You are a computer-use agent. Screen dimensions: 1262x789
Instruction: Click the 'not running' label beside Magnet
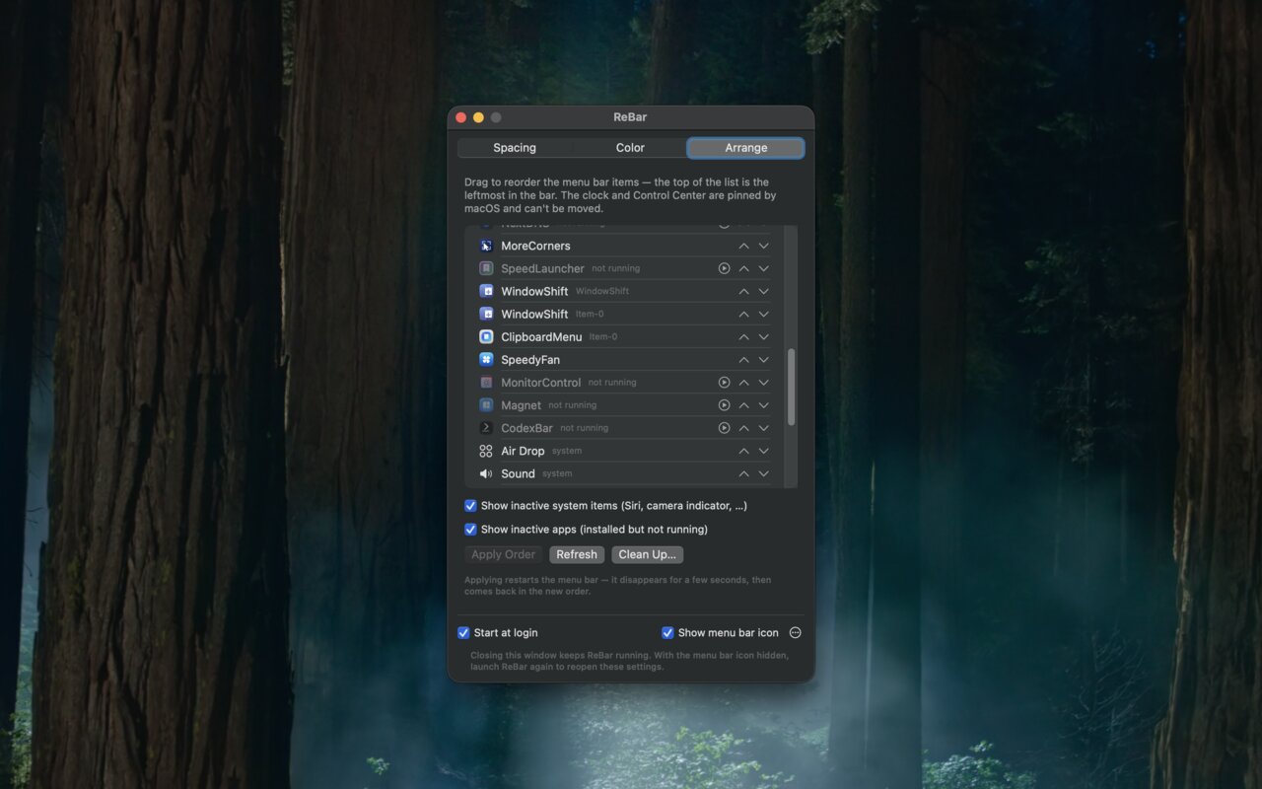point(573,405)
